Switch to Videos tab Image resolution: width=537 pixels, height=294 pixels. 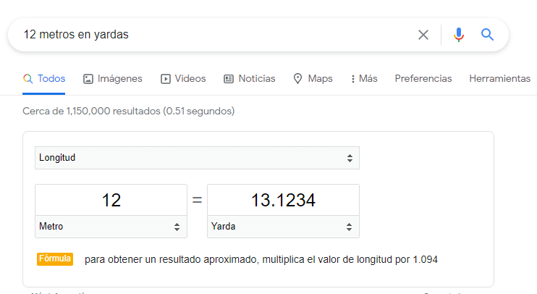(x=183, y=79)
